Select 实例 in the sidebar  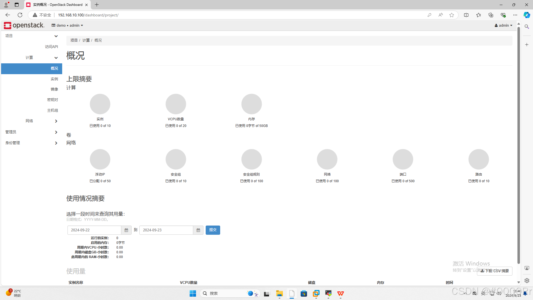[54, 79]
